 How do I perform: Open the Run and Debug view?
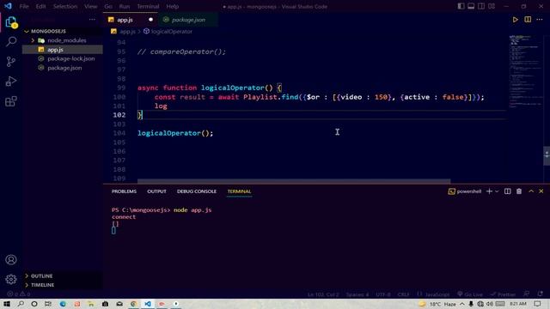[11, 82]
